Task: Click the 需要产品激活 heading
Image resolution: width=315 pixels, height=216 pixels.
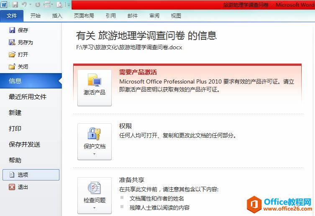Action: [x=138, y=72]
